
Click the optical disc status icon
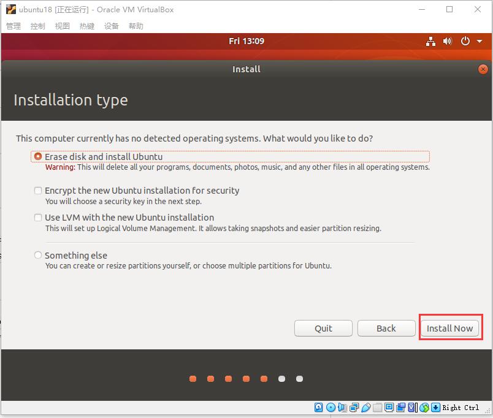pyautogui.click(x=331, y=408)
